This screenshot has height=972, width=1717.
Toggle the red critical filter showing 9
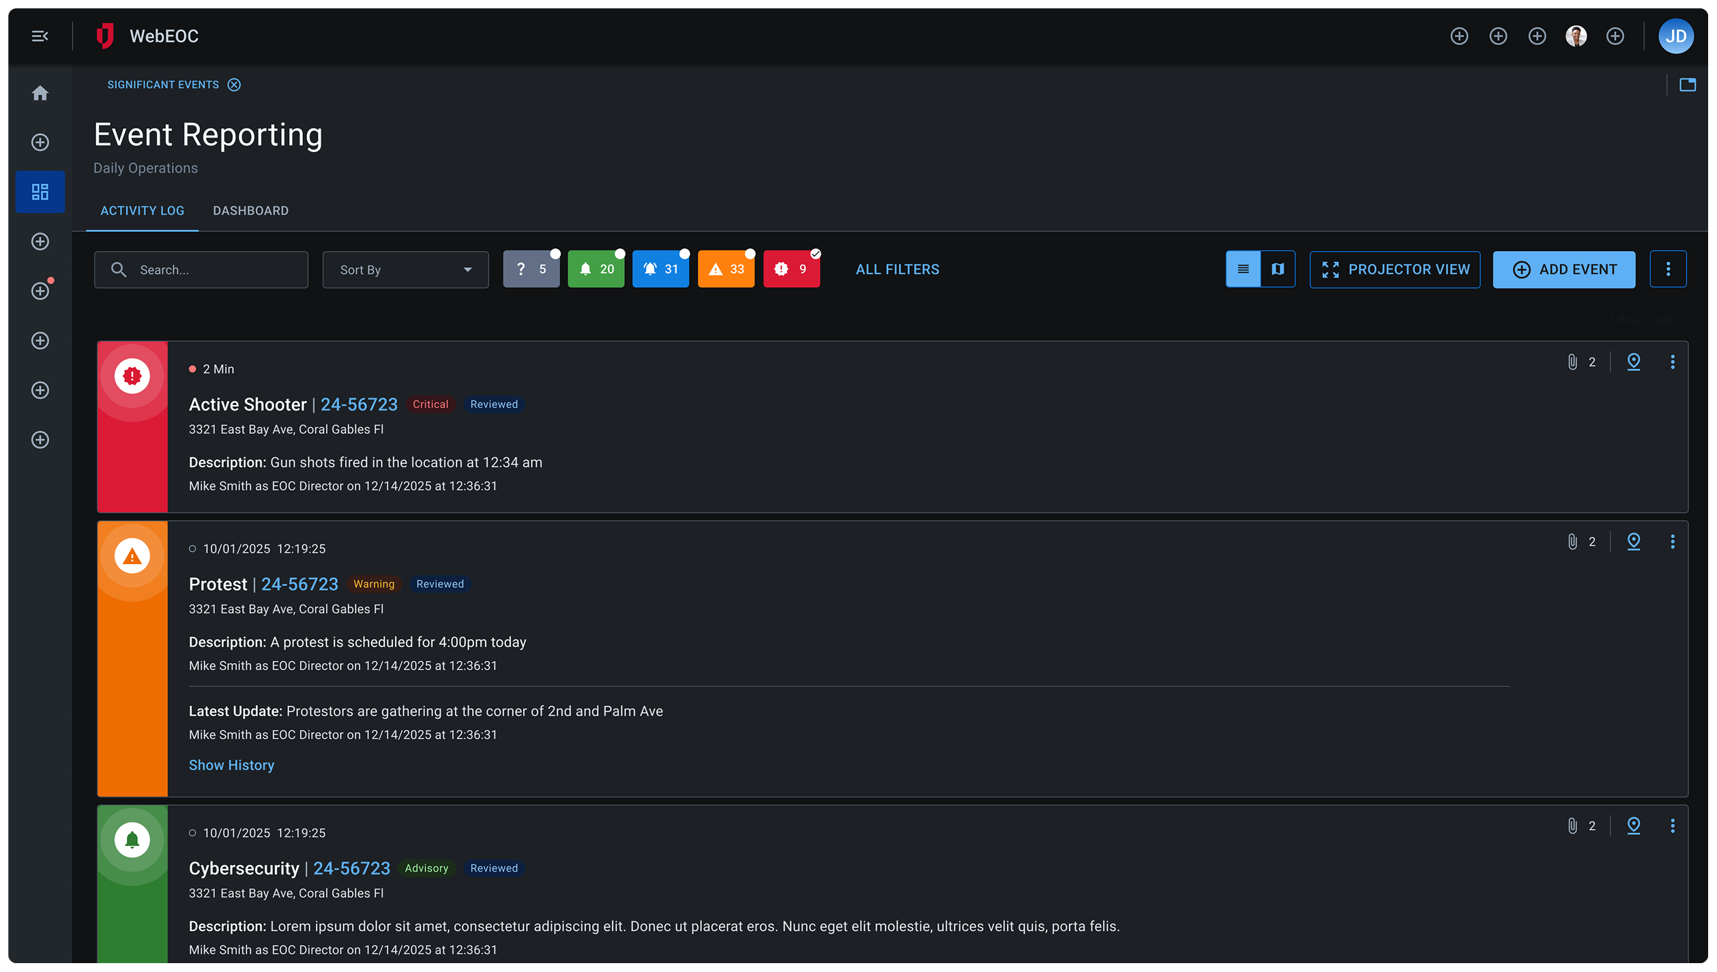pyautogui.click(x=791, y=269)
